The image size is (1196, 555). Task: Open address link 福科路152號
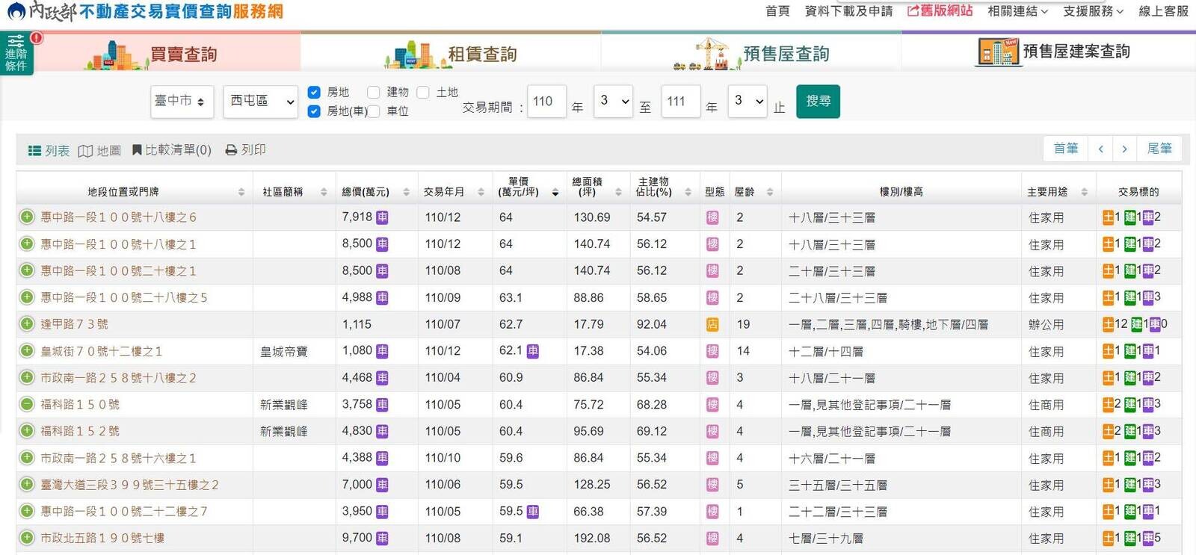[x=80, y=431]
